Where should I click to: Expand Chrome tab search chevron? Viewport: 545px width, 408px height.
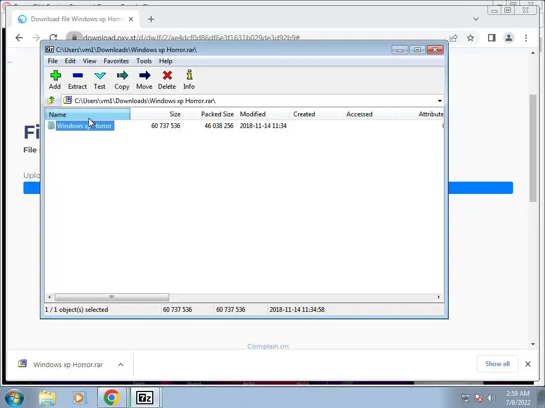coord(476,19)
